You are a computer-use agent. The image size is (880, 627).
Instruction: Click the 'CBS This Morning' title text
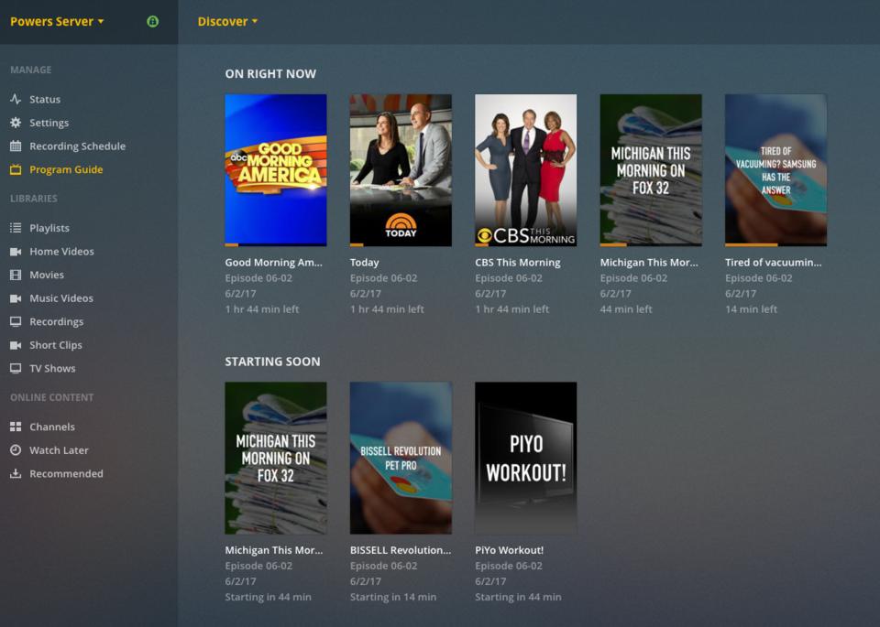517,262
